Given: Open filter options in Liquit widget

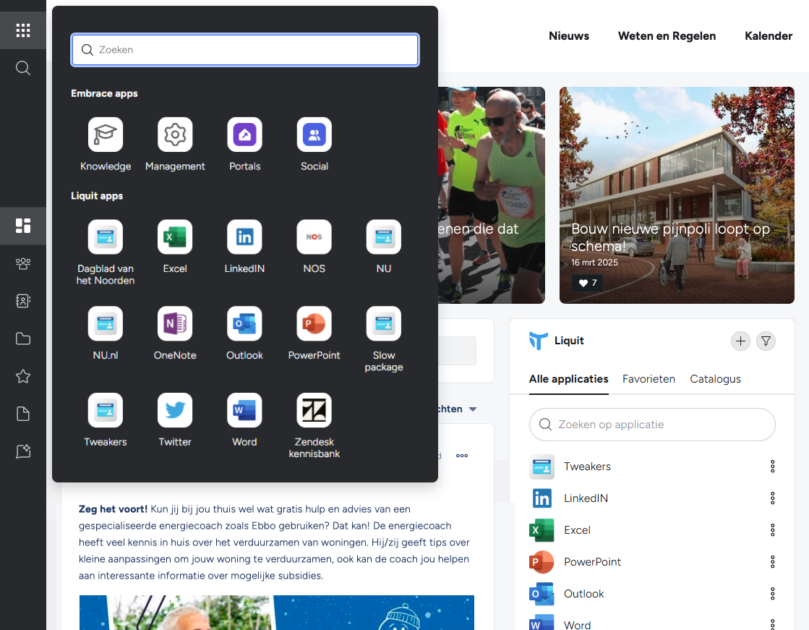Looking at the screenshot, I should 766,341.
